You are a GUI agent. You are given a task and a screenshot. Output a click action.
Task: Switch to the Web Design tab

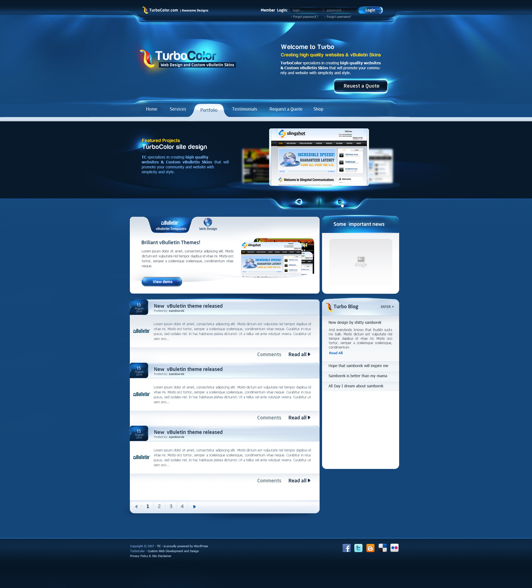point(208,224)
